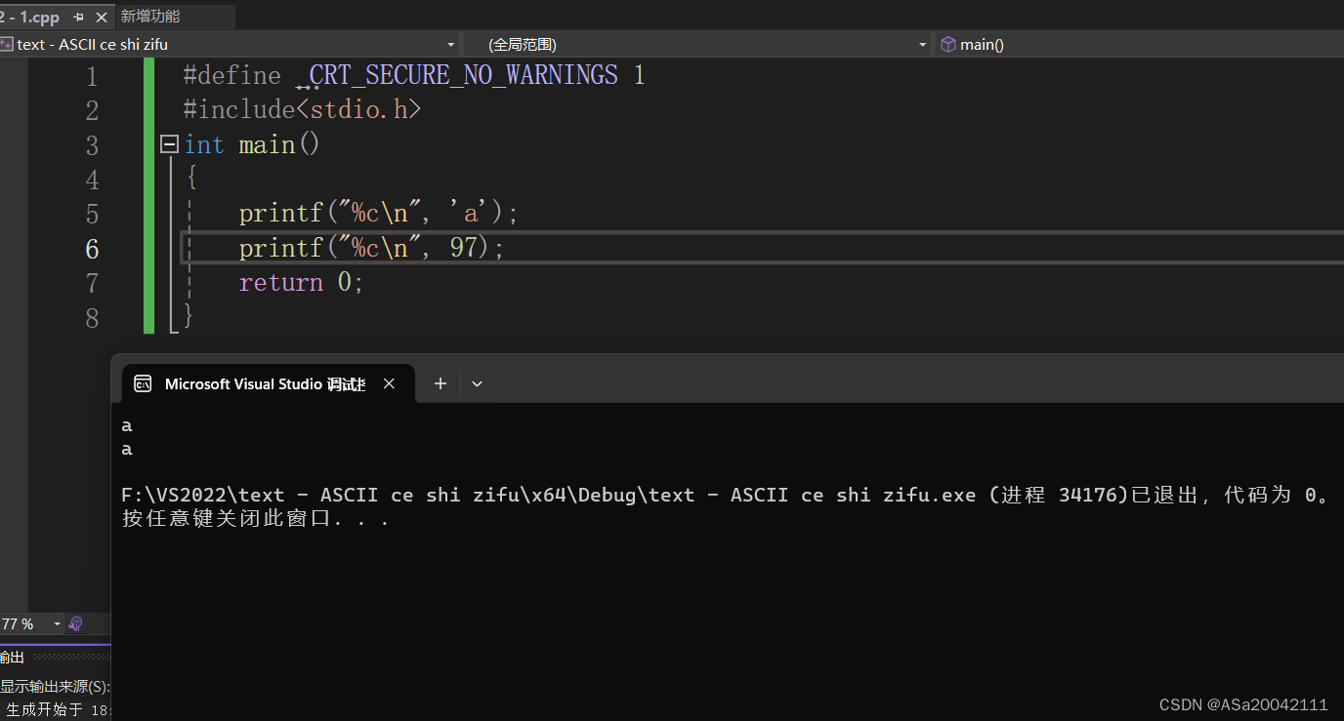The height and width of the screenshot is (721, 1344).
Task: Click the 'a' character literal on line 5
Action: (x=470, y=213)
